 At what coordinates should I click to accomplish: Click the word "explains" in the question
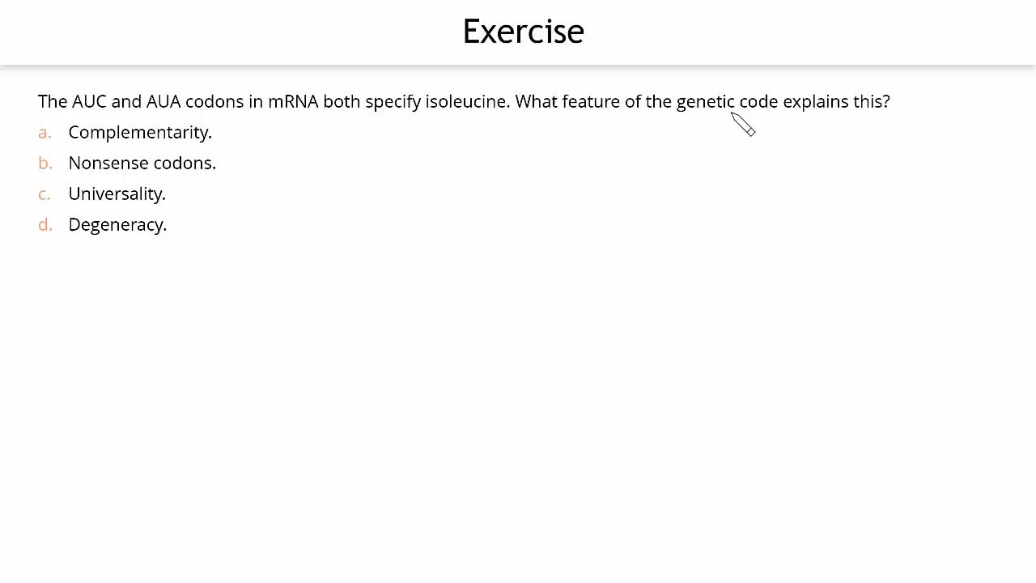[815, 102]
